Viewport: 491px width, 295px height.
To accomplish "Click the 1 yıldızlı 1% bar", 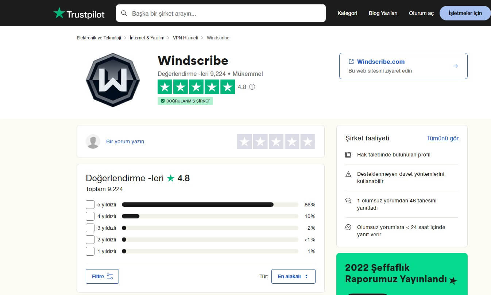I will [x=210, y=251].
